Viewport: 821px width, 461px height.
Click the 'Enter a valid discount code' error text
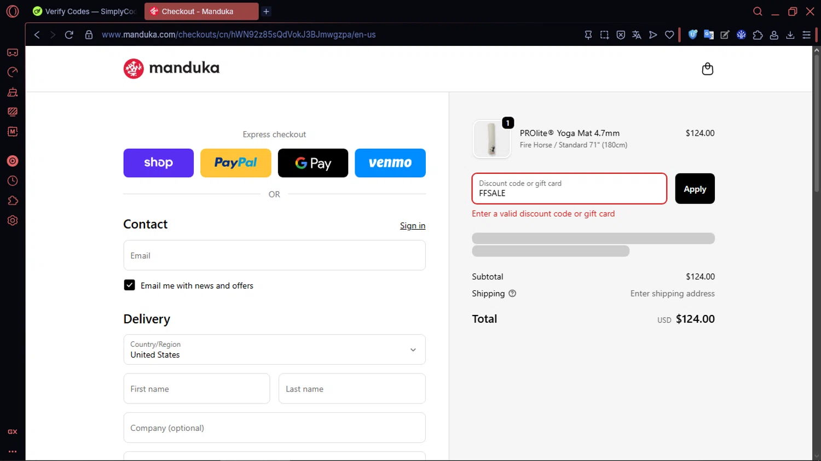[x=543, y=214]
